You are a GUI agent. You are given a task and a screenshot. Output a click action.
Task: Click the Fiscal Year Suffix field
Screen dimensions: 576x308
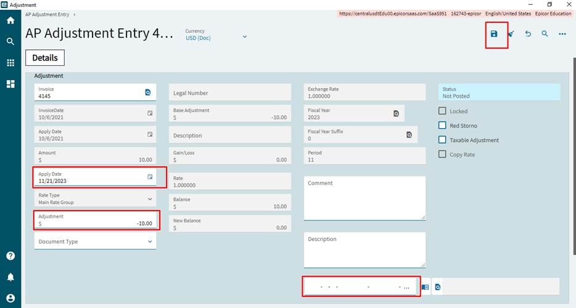pyautogui.click(x=361, y=135)
